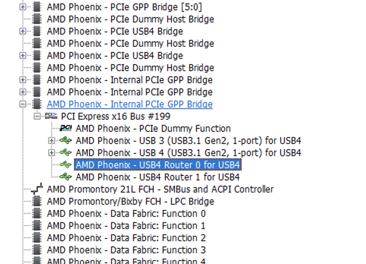Click the PCI Express x16 Bus #199 icon
This screenshot has height=264, width=366.
point(51,116)
